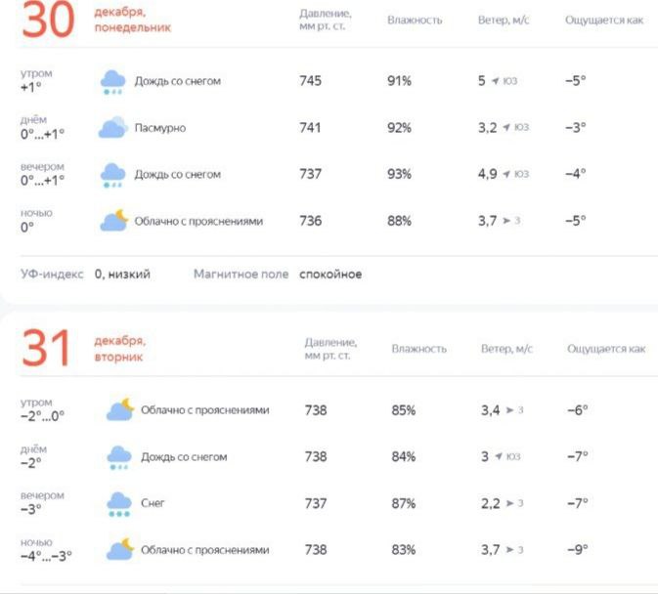
Task: Click the "Ветер, м/с" header for December 31
Action: click(505, 349)
